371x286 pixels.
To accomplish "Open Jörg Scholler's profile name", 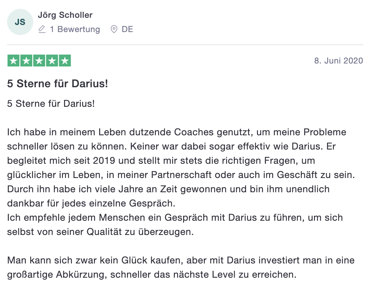I will pyautogui.click(x=65, y=15).
